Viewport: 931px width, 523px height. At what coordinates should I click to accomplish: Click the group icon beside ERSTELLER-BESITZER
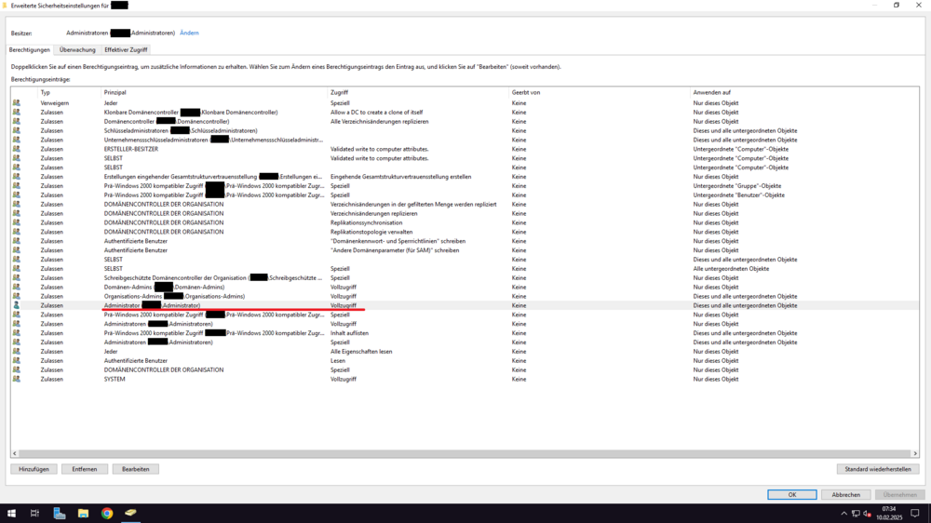pyautogui.click(x=16, y=149)
